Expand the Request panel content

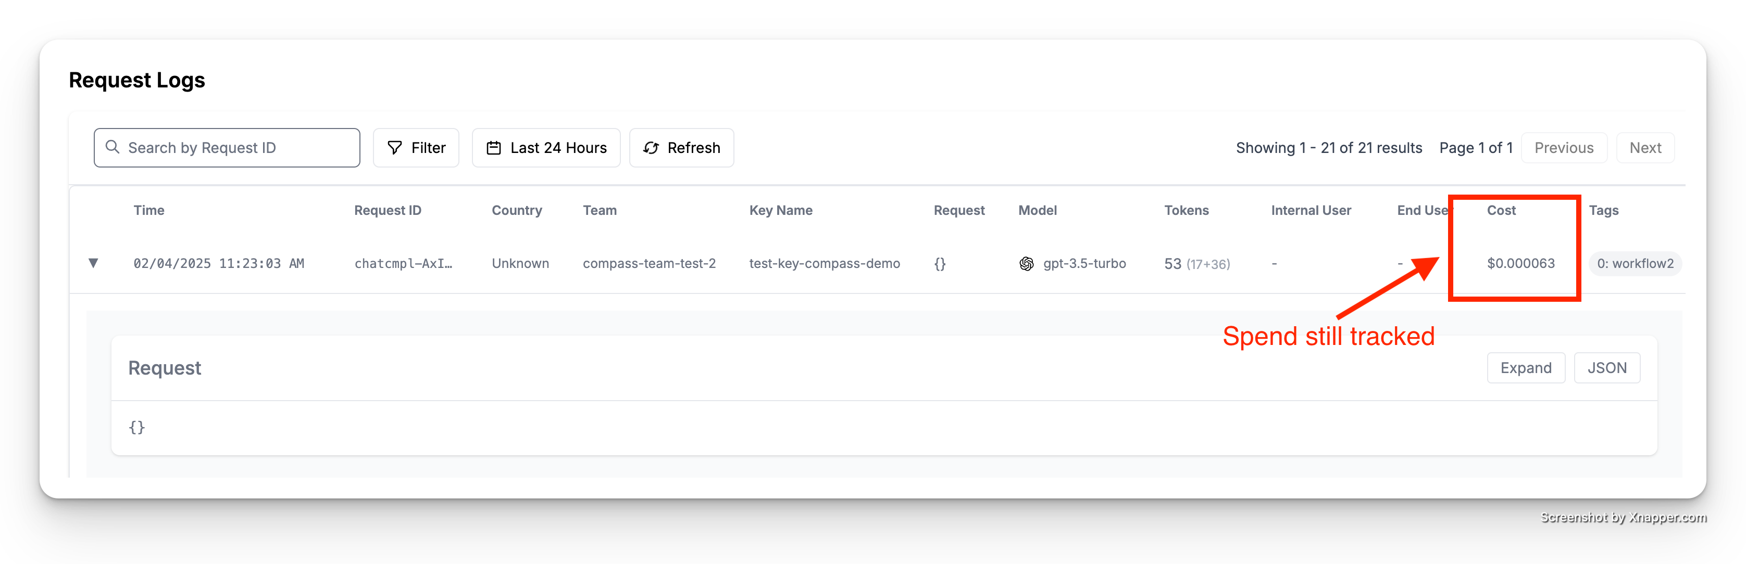(x=1525, y=368)
